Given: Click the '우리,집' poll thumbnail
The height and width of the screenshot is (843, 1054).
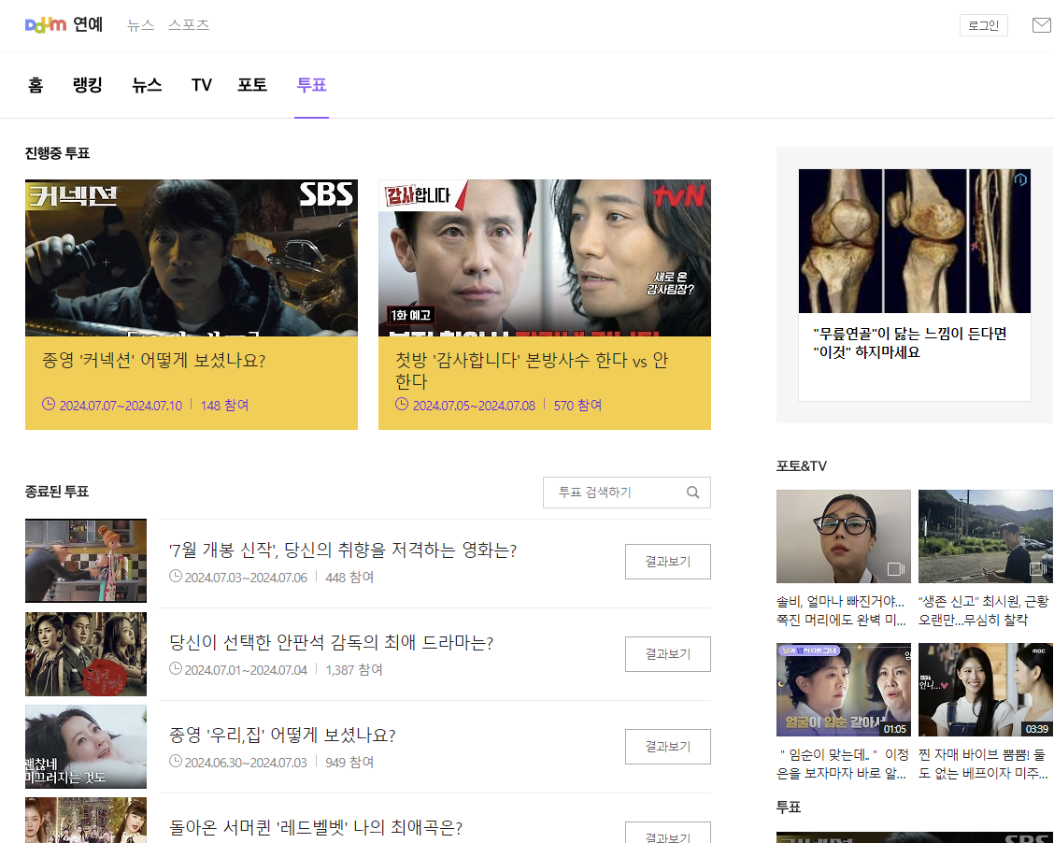Looking at the screenshot, I should click(86, 746).
